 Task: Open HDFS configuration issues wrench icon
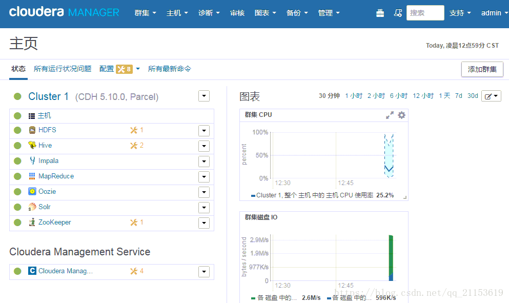pyautogui.click(x=134, y=130)
